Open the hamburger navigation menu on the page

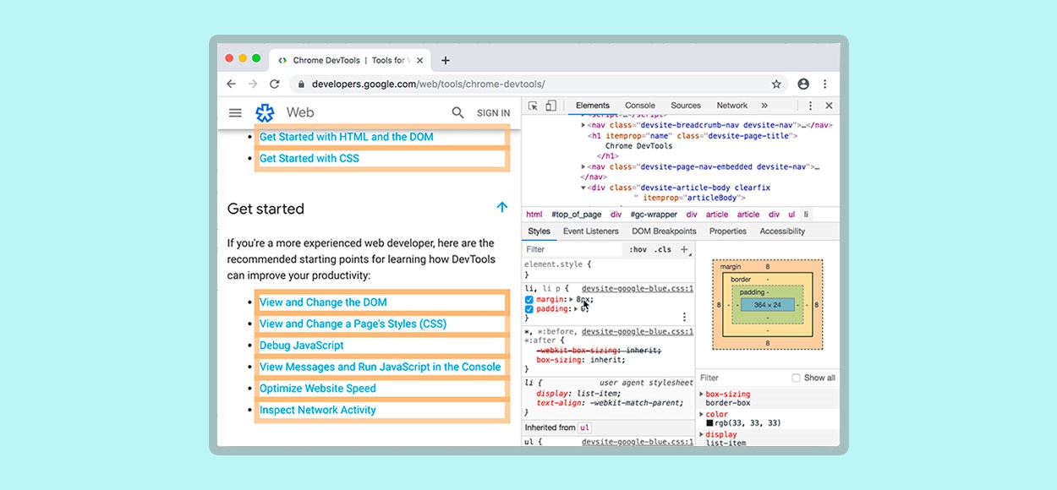235,112
